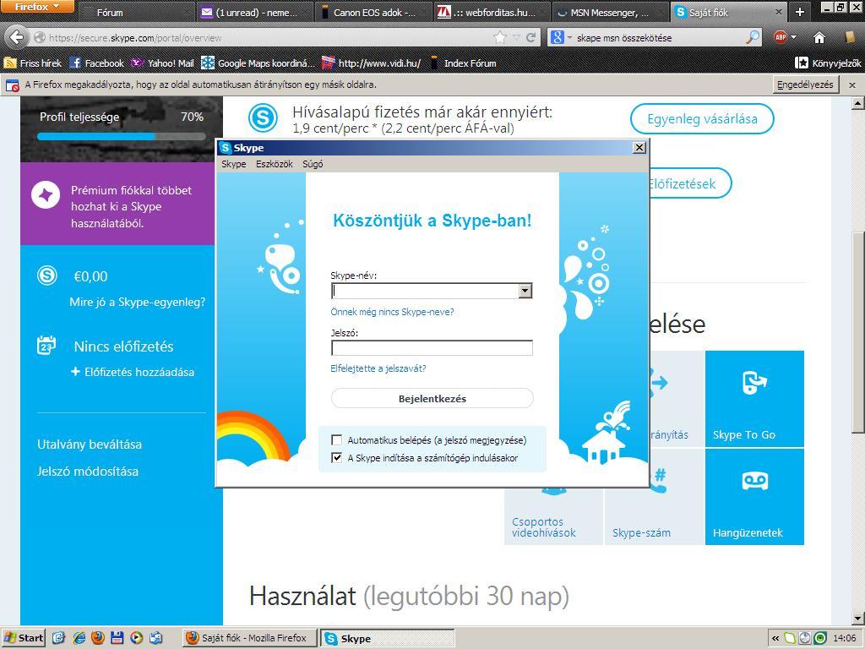The width and height of the screenshot is (865, 649).
Task: Launch Internet Explorer from quick launch
Action: (79, 638)
